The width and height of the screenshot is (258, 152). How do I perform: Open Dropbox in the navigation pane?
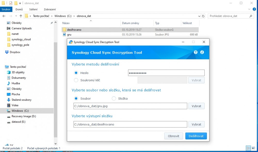click(15, 52)
